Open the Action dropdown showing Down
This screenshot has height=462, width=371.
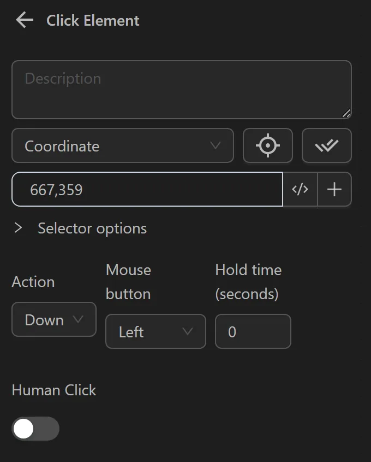coord(53,319)
